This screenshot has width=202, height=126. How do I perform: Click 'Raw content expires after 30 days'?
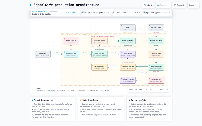tap(99, 115)
